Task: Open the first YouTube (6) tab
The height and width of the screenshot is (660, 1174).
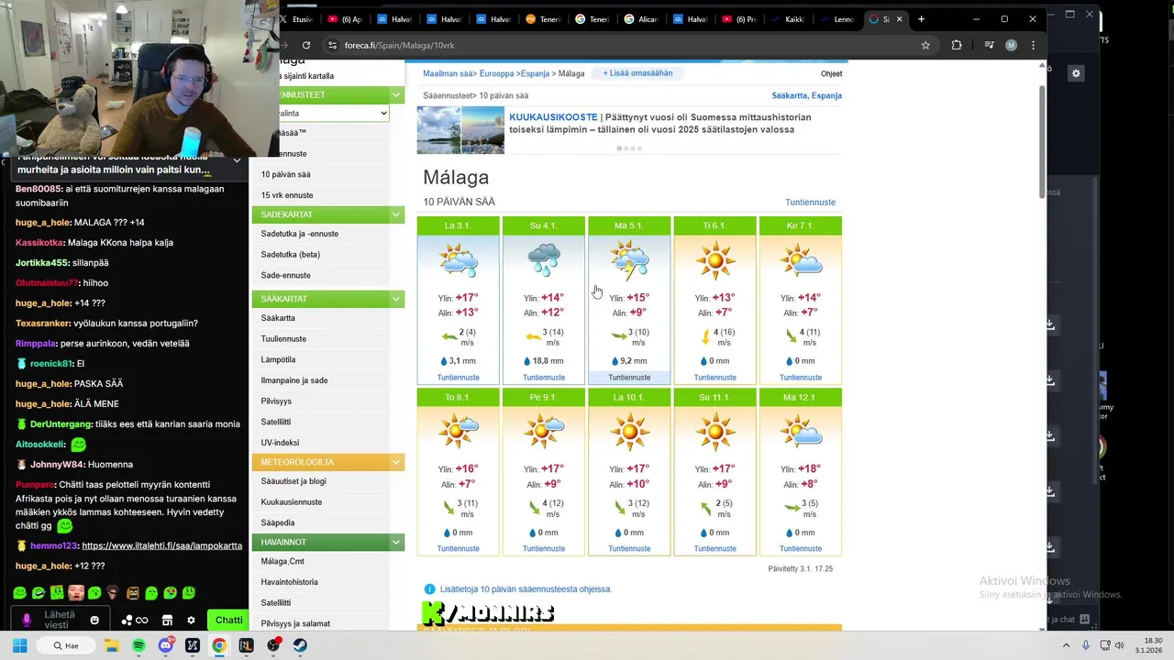Action: [x=347, y=18]
